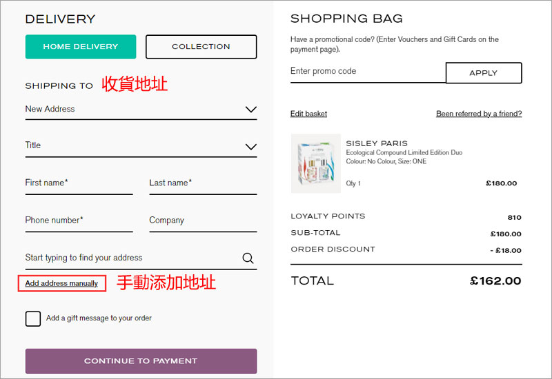Focus the Enter promo code field
Screen dimensions: 552x379
367,72
